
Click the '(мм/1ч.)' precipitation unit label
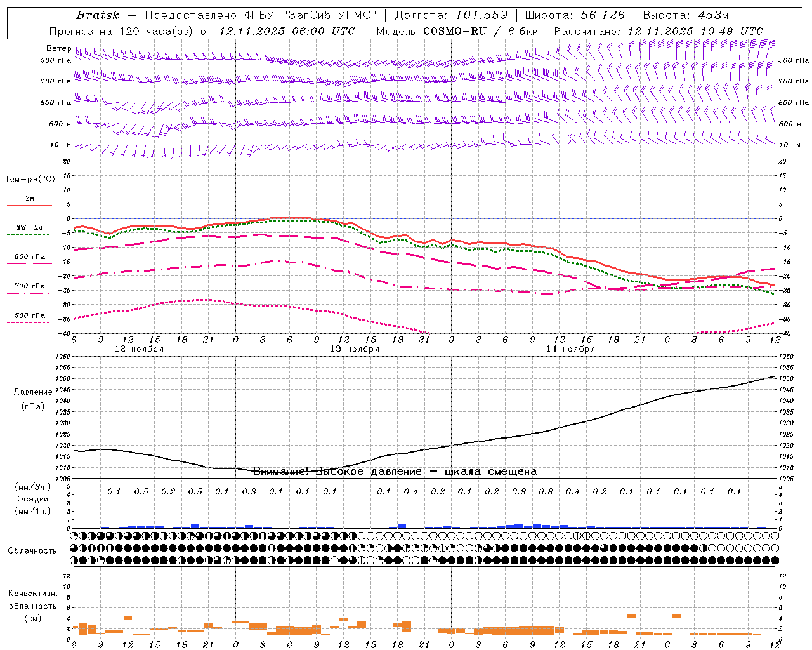tap(33, 511)
